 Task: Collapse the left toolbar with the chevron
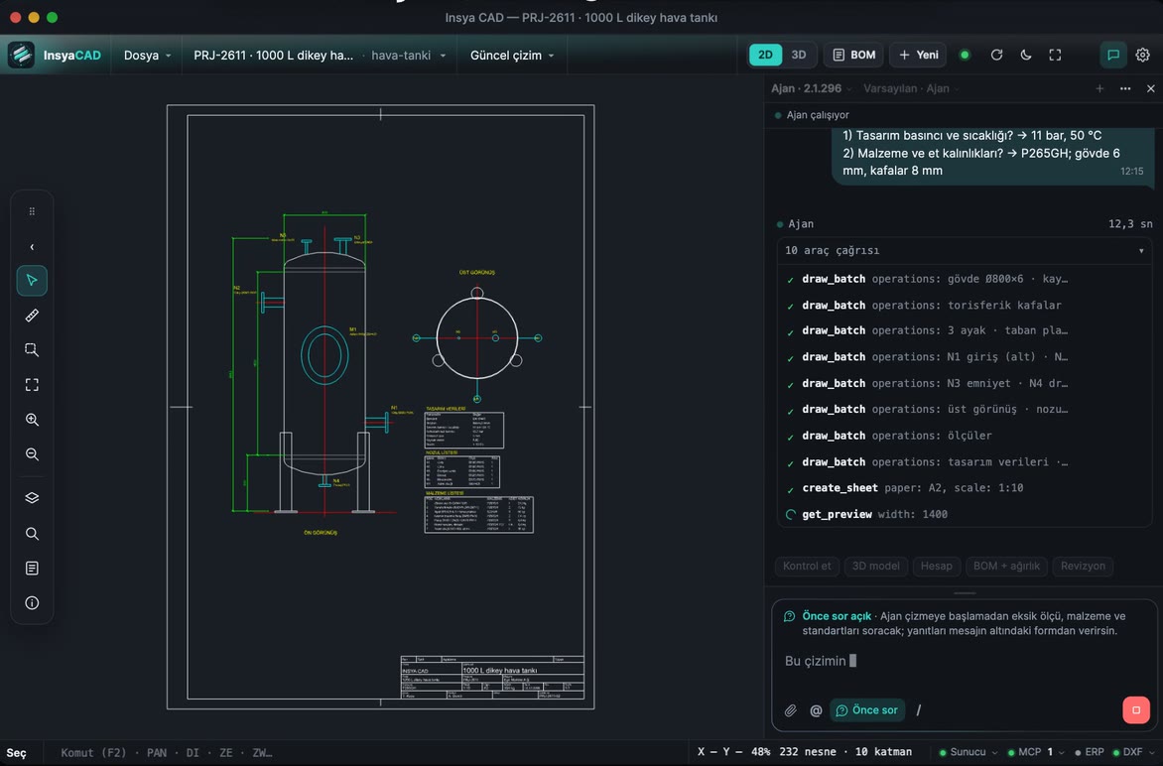32,247
